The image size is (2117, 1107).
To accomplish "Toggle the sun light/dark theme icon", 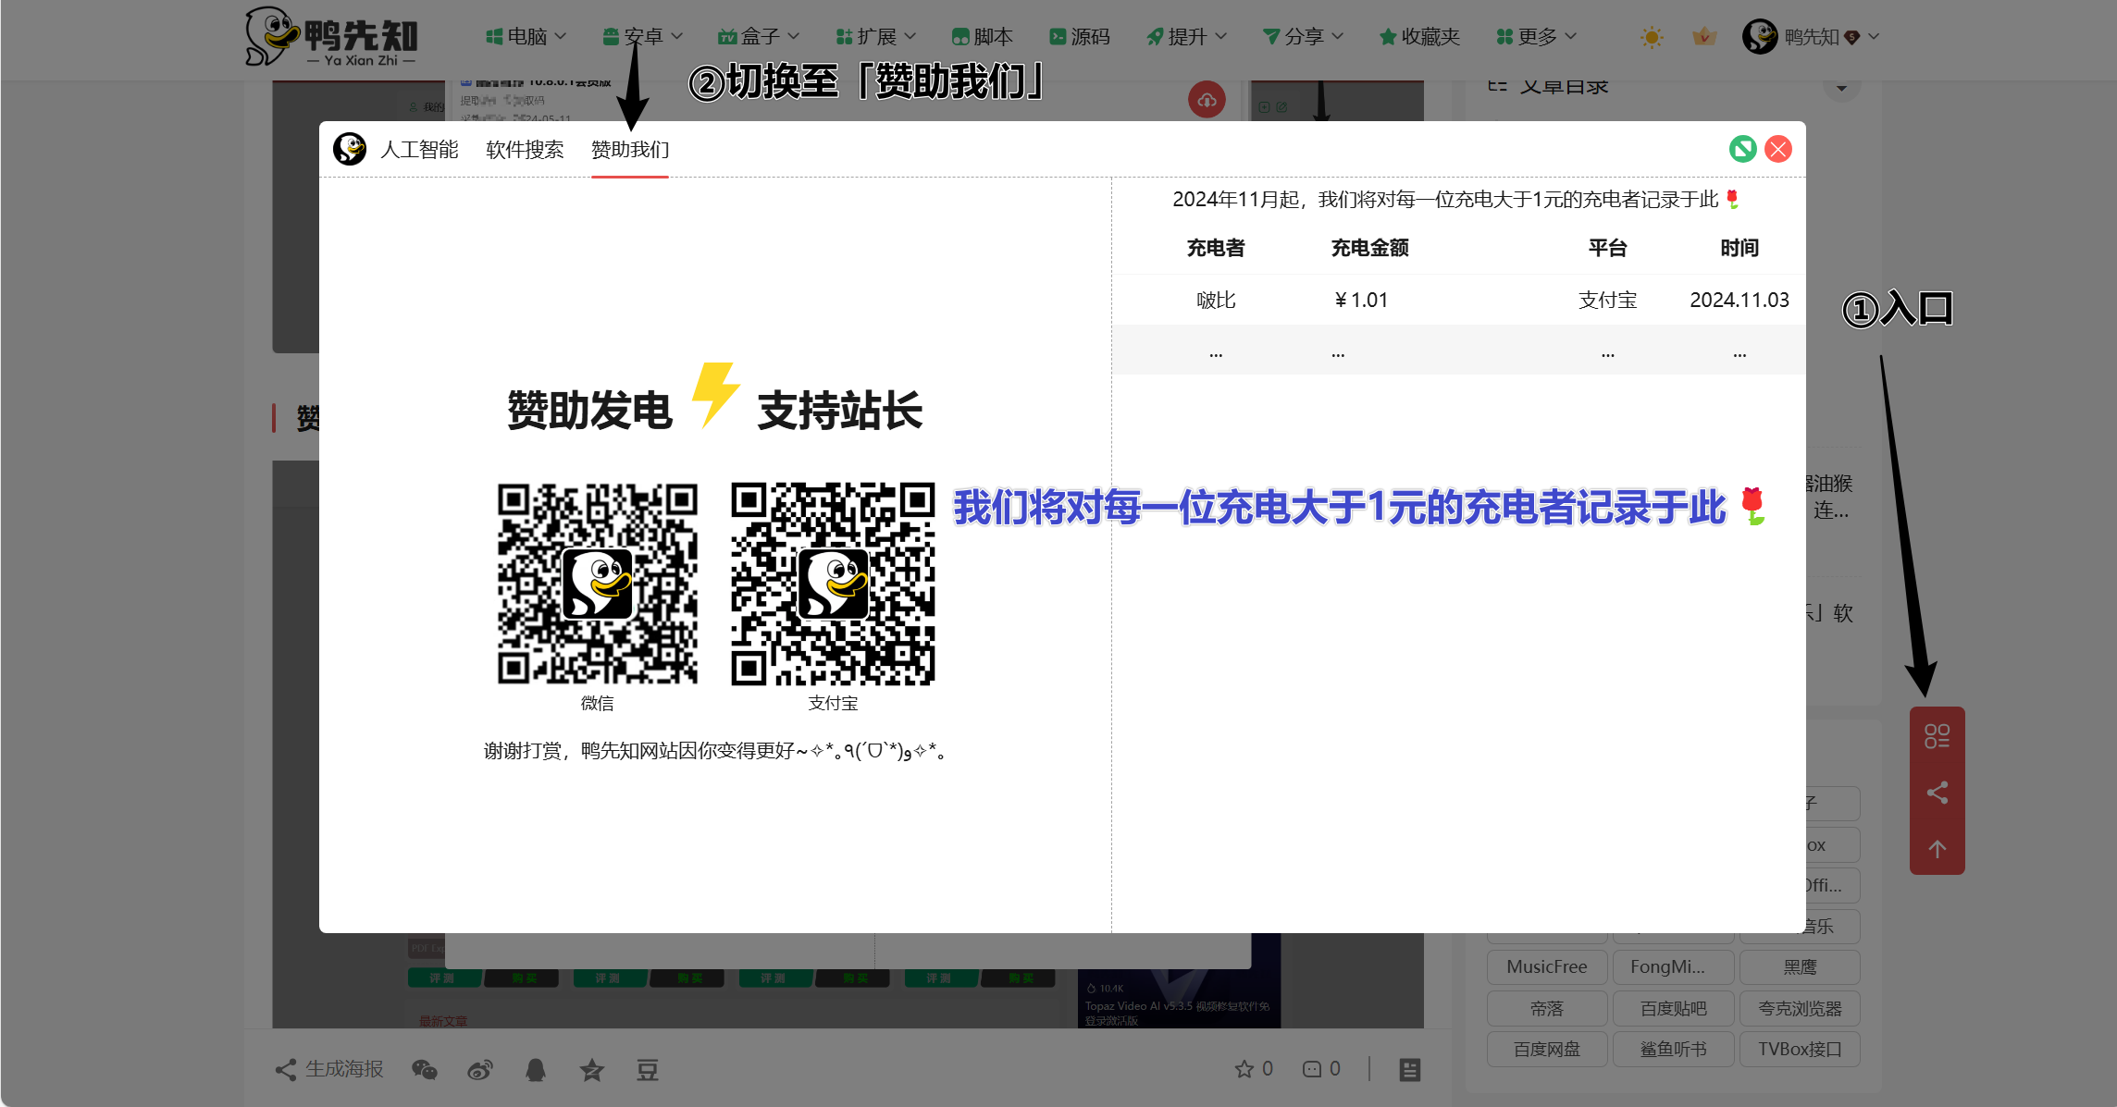I will click(1652, 37).
